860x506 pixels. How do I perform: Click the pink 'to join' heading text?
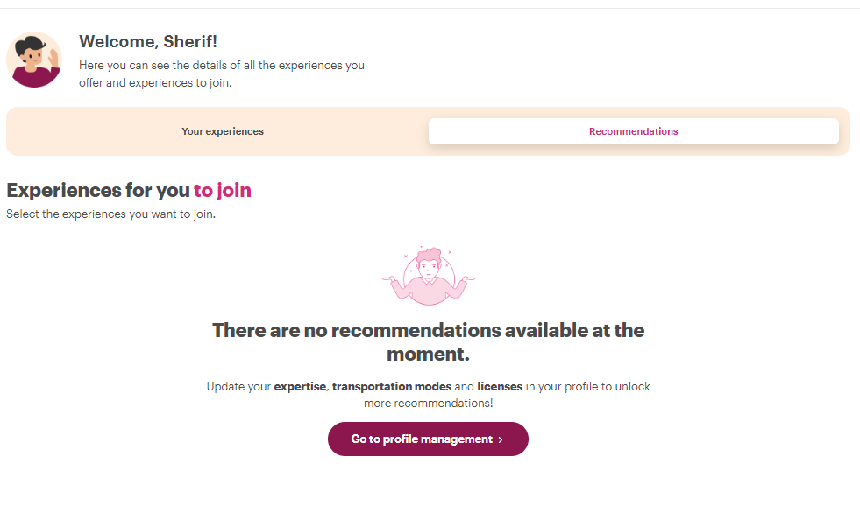(x=222, y=191)
